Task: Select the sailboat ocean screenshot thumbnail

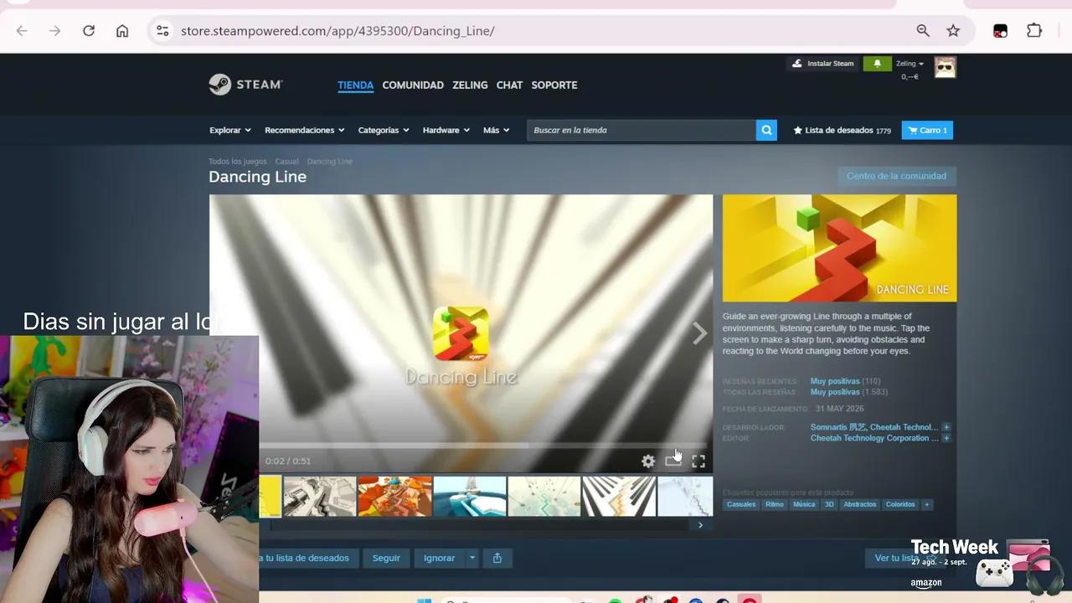Action: click(470, 496)
